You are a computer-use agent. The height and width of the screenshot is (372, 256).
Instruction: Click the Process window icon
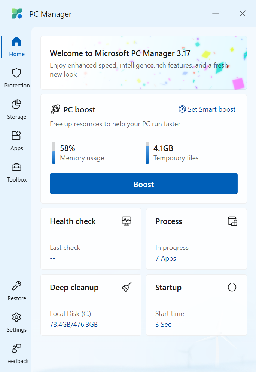232,221
